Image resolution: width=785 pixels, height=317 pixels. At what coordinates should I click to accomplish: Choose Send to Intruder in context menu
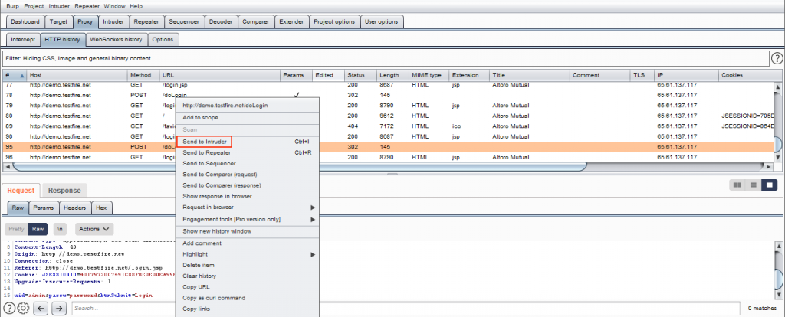point(248,142)
